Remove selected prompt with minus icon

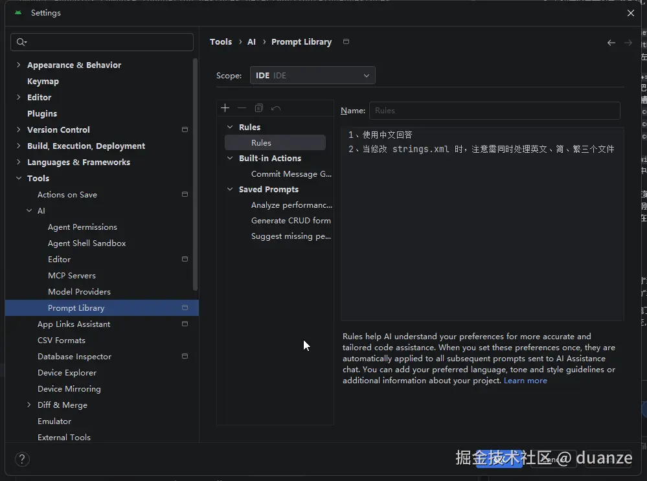242,108
